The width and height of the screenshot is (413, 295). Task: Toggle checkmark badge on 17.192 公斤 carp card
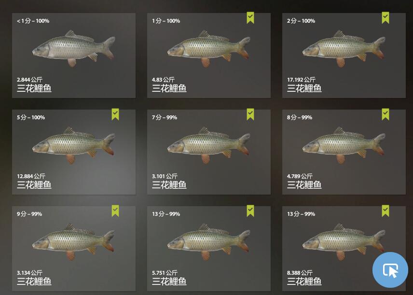(x=385, y=18)
